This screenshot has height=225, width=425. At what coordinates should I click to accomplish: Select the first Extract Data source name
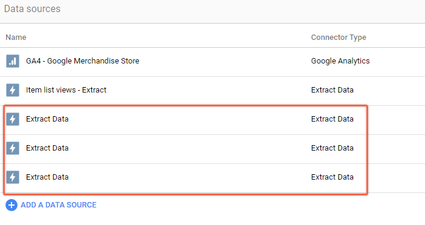[x=47, y=119]
